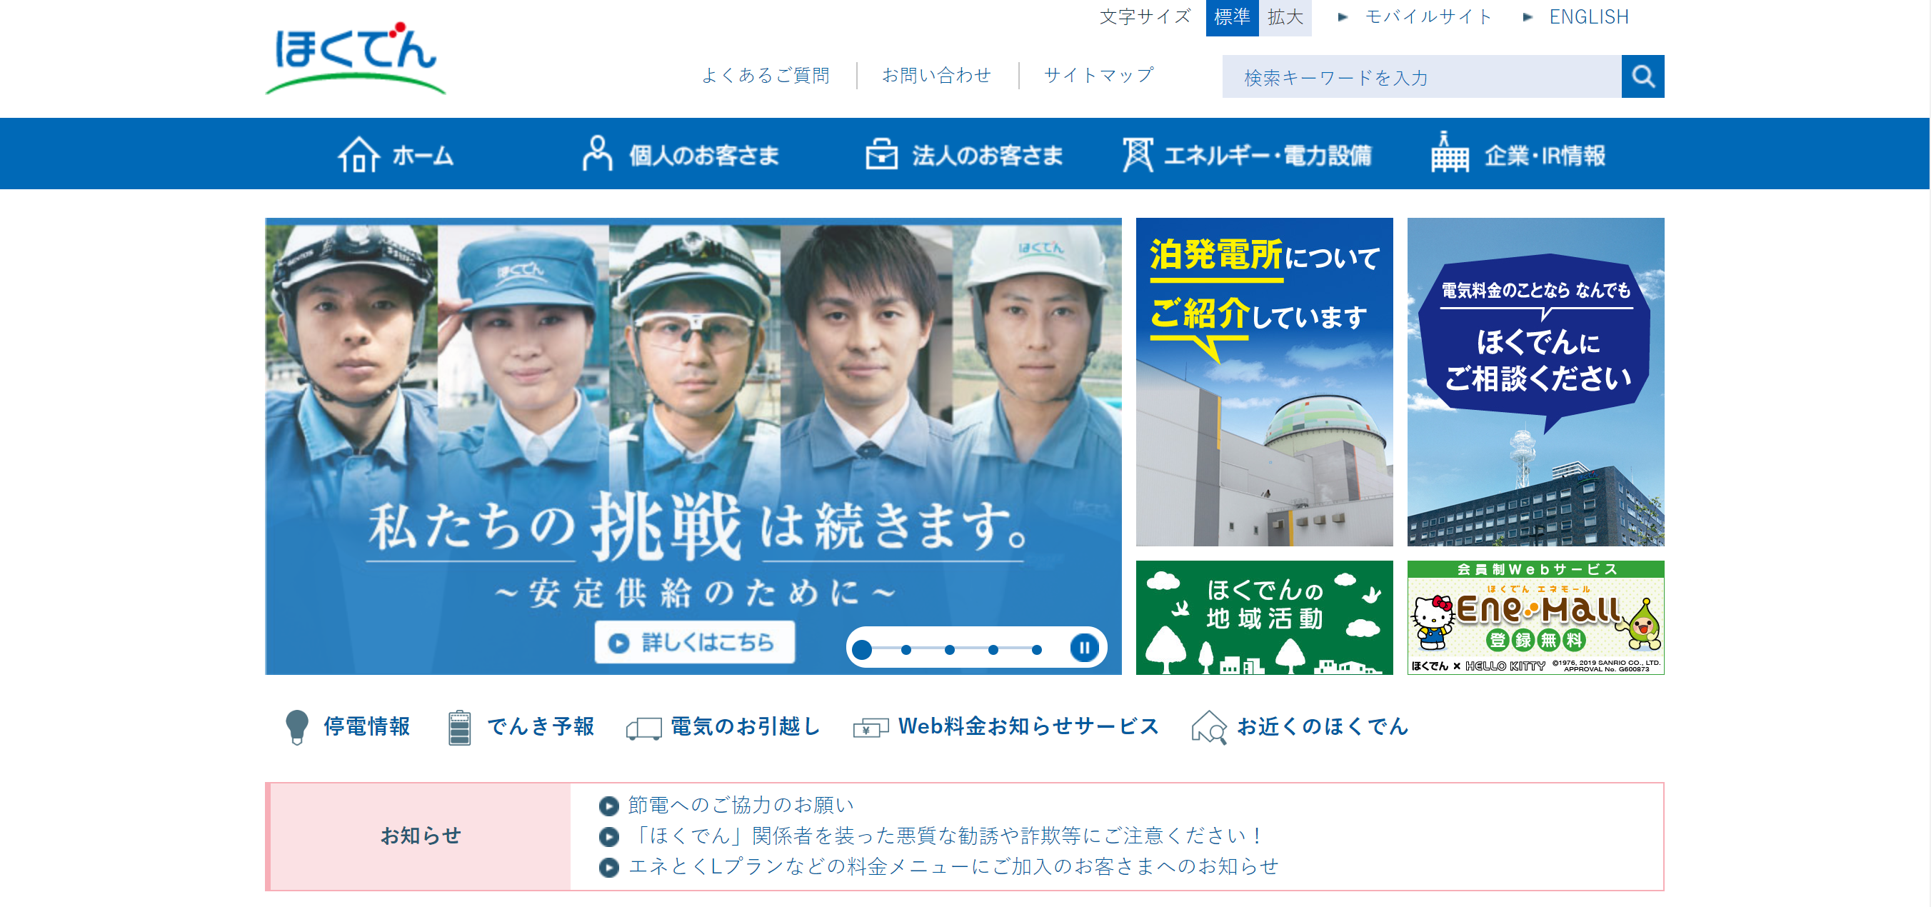The width and height of the screenshot is (1931, 907).
Task: Open お問い合わせ link
Action: pos(936,75)
